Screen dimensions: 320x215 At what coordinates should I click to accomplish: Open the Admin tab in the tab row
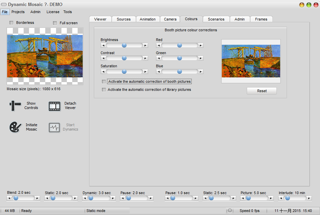pyautogui.click(x=240, y=19)
